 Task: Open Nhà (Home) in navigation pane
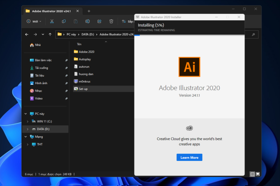click(x=35, y=45)
